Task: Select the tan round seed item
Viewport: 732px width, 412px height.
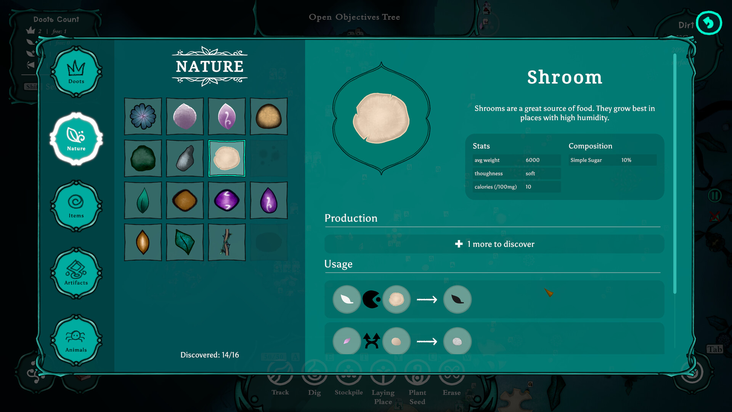Action: tap(269, 116)
